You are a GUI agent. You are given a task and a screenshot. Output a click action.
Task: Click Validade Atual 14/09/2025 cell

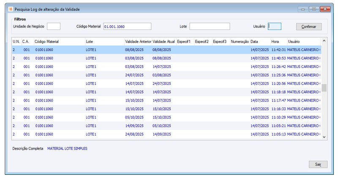click(x=162, y=134)
